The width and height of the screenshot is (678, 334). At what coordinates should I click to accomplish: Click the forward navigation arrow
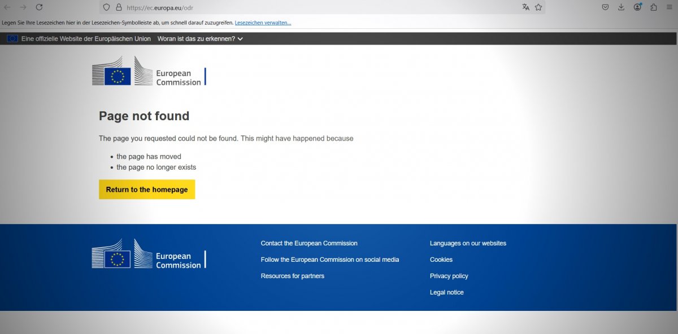23,7
